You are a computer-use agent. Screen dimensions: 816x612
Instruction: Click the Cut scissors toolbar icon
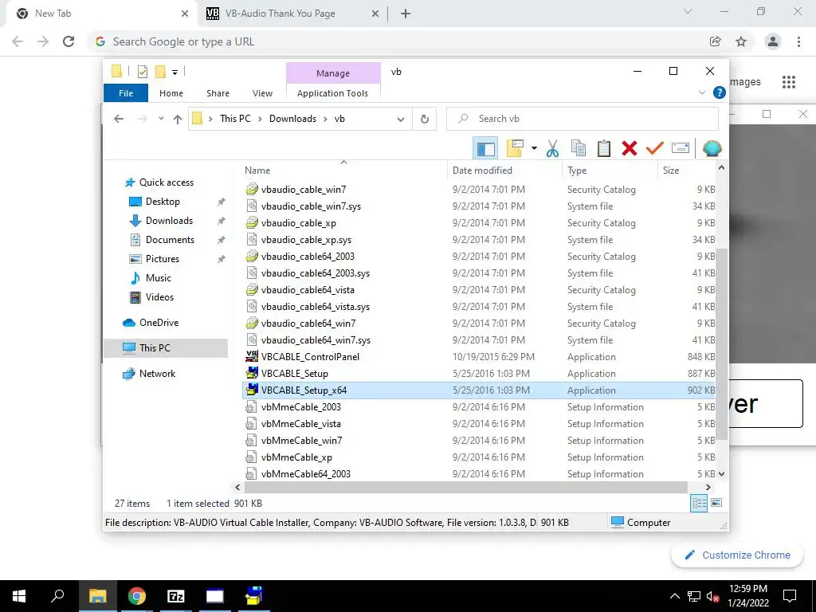pos(552,148)
